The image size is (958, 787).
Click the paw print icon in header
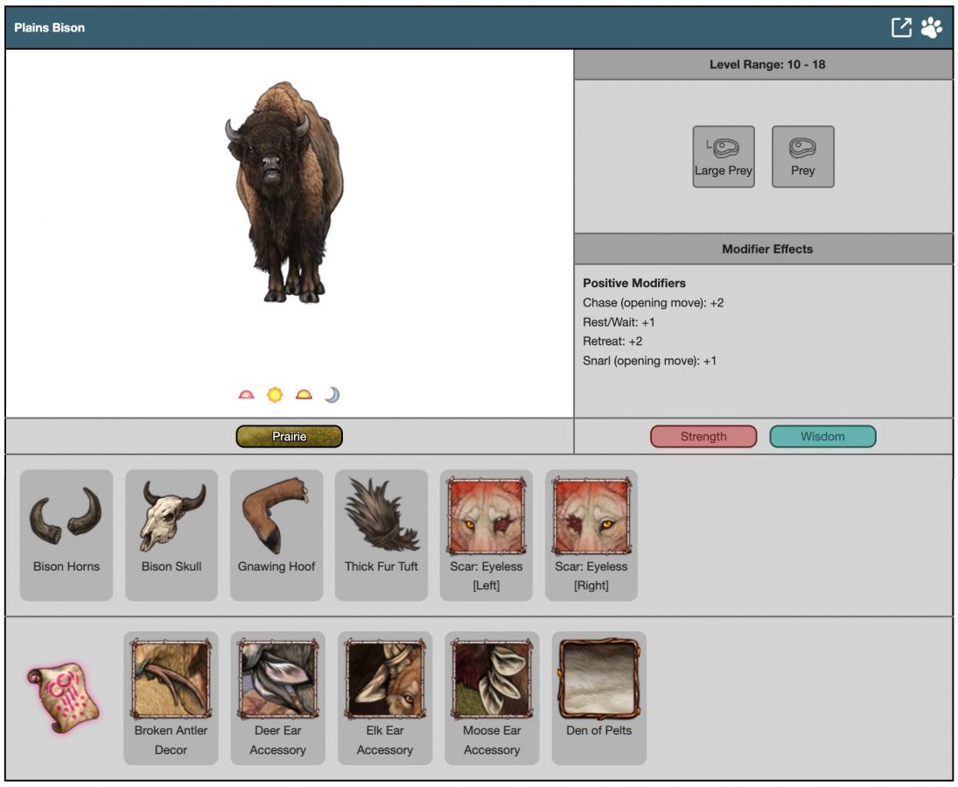click(931, 27)
